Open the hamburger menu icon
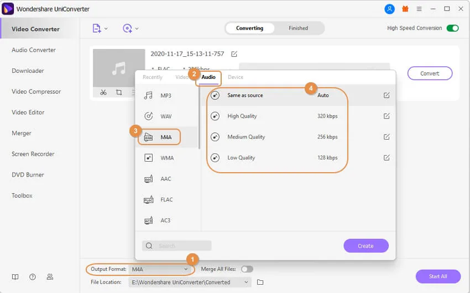This screenshot has width=470, height=293. (419, 9)
